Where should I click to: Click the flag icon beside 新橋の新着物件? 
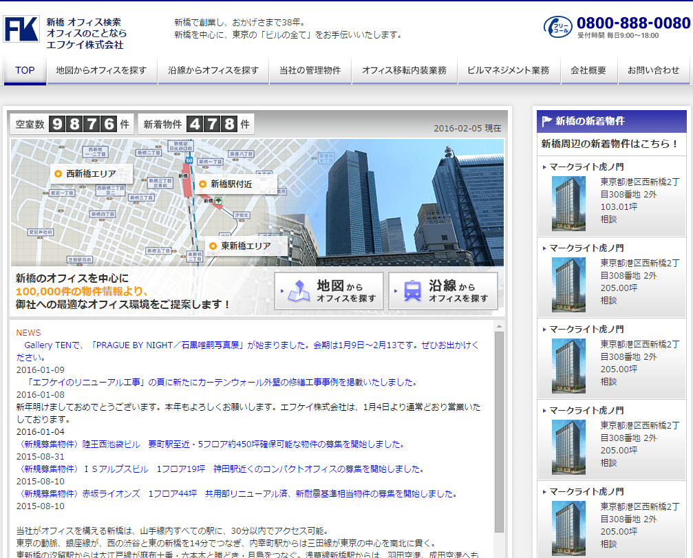coord(546,121)
